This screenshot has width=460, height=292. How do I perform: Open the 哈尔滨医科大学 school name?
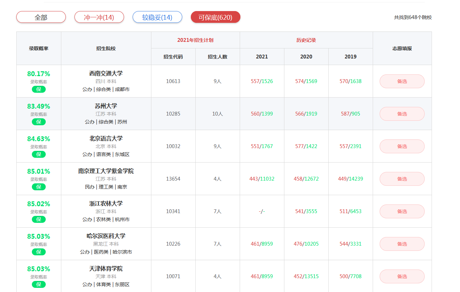pyautogui.click(x=106, y=236)
